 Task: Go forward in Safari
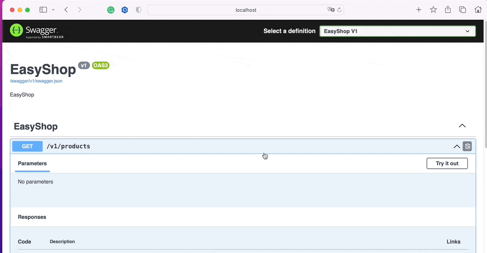click(80, 10)
